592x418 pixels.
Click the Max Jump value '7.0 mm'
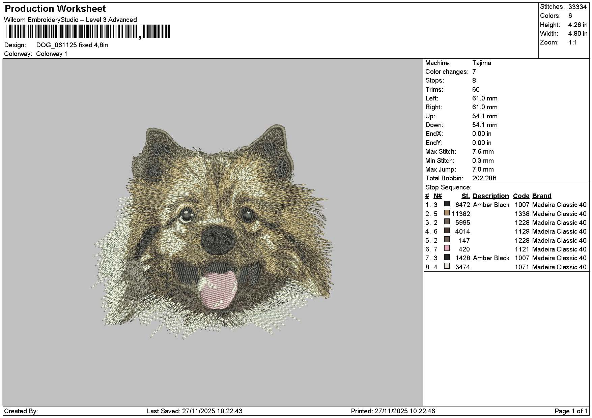point(483,169)
